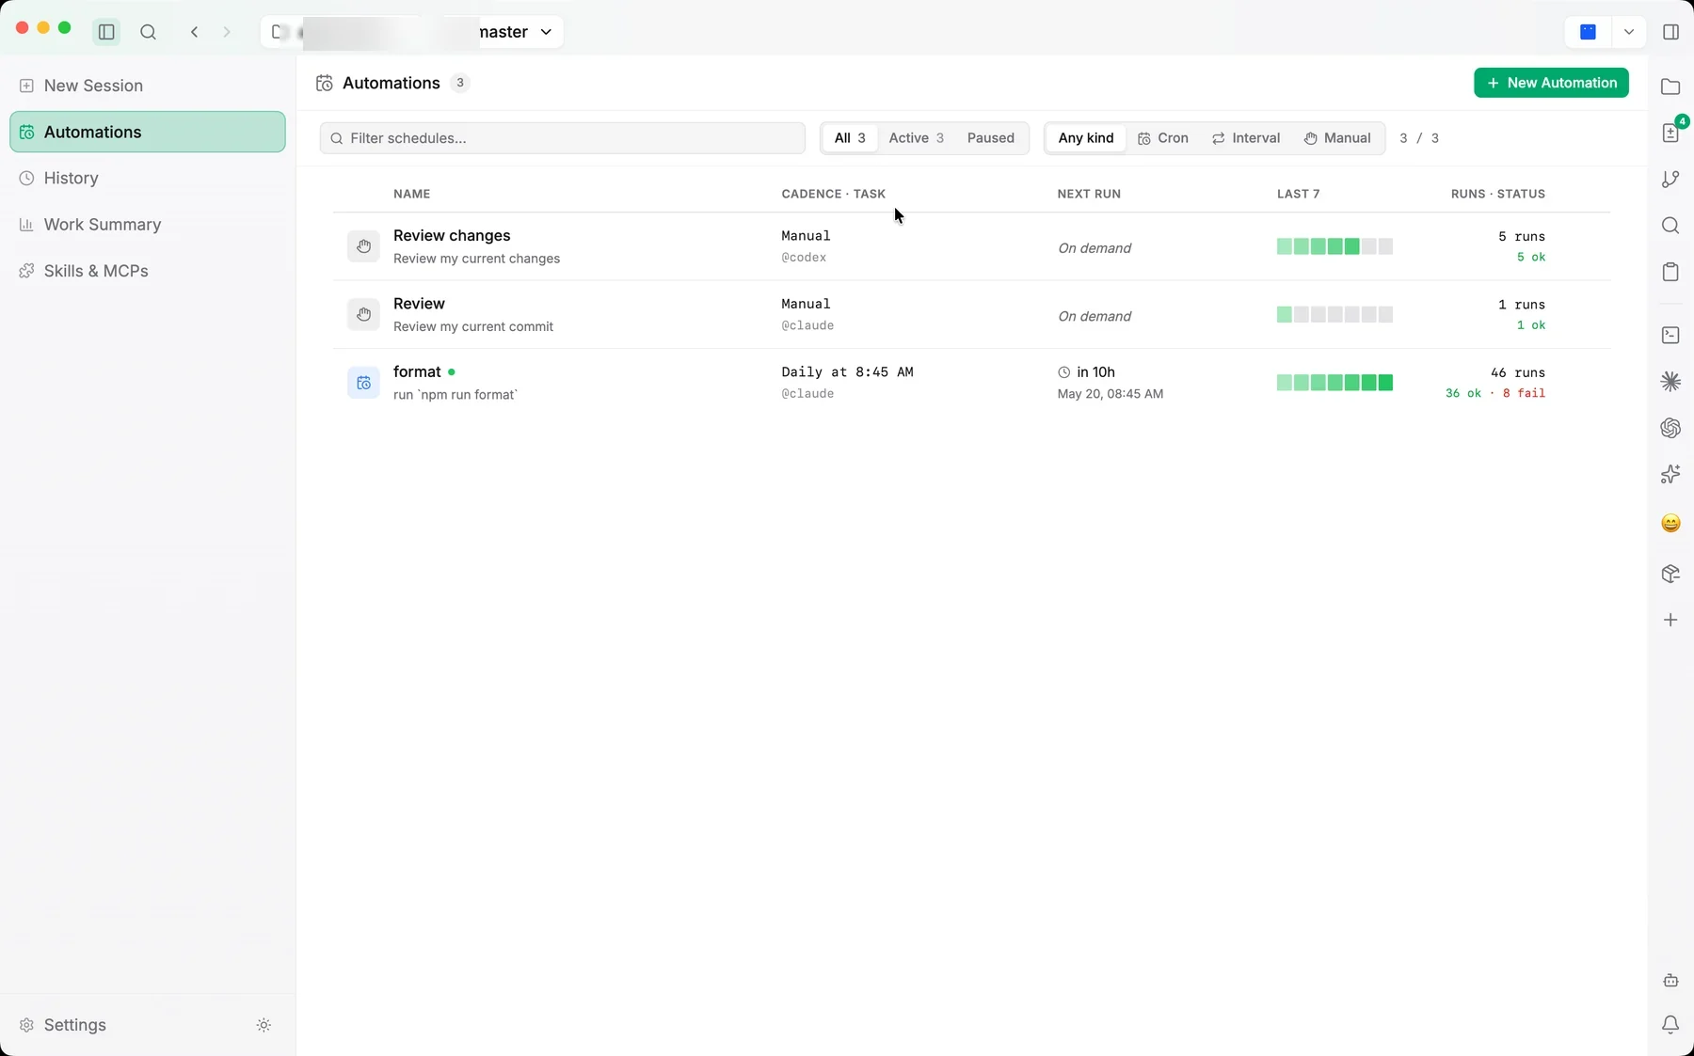1694x1056 pixels.
Task: Open the format automation row
Action: pos(971,383)
